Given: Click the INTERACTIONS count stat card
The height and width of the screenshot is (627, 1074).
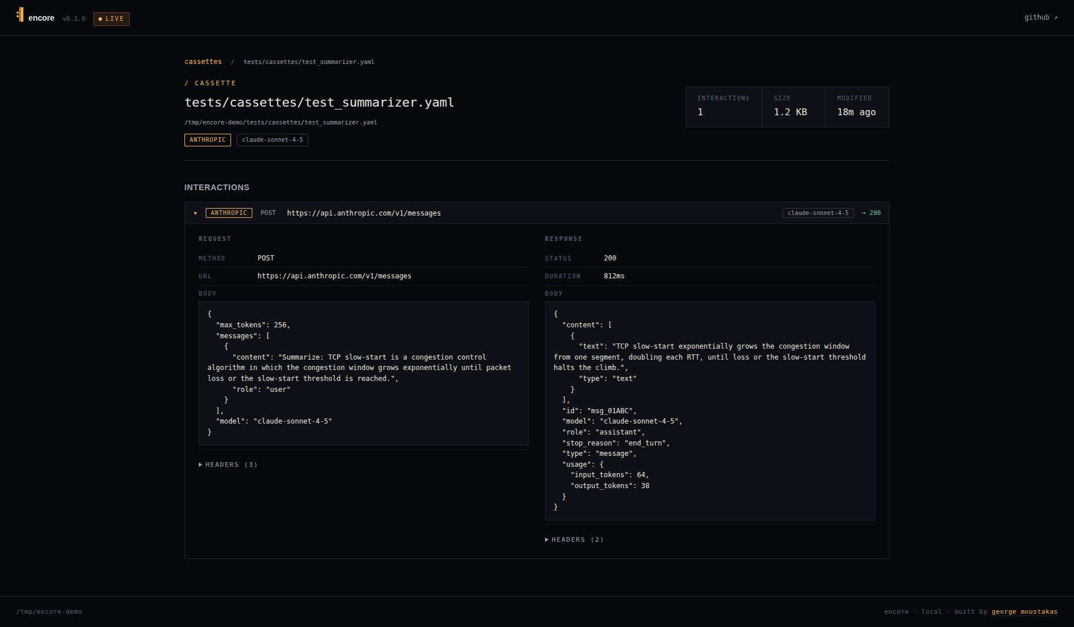Looking at the screenshot, I should click(x=724, y=107).
